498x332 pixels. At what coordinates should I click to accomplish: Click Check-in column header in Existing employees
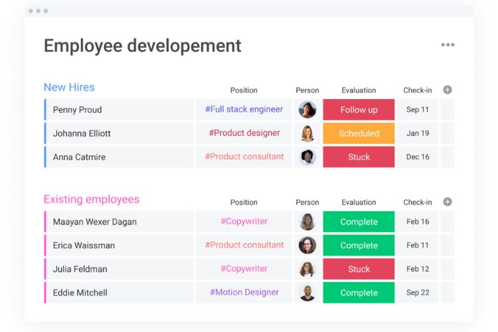[x=418, y=203]
